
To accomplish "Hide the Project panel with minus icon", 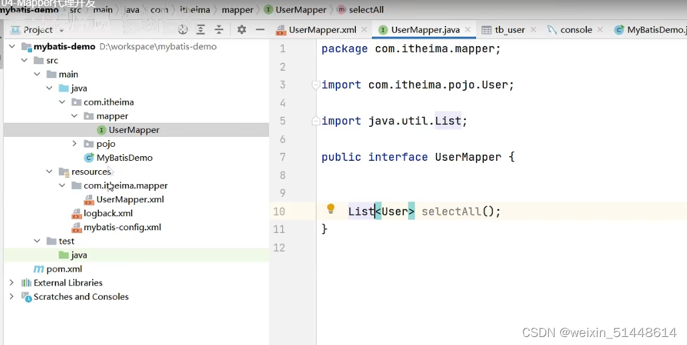I will pyautogui.click(x=260, y=30).
